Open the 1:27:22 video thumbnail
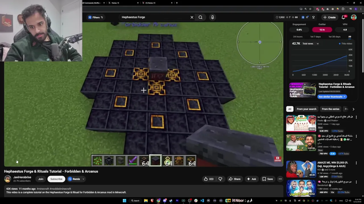 pyautogui.click(x=301, y=143)
